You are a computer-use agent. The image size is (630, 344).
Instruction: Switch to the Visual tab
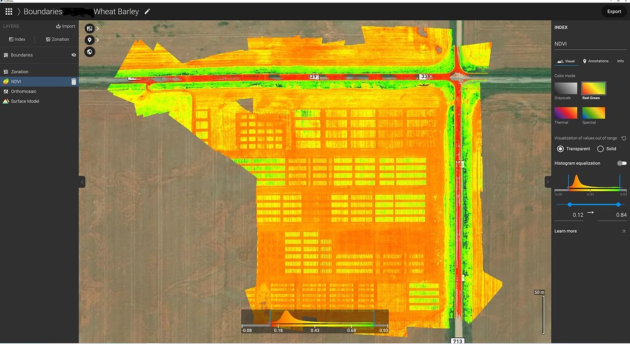(x=566, y=61)
